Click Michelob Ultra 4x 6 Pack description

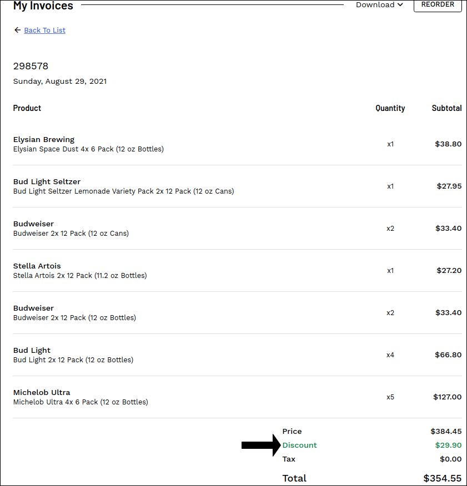81,402
